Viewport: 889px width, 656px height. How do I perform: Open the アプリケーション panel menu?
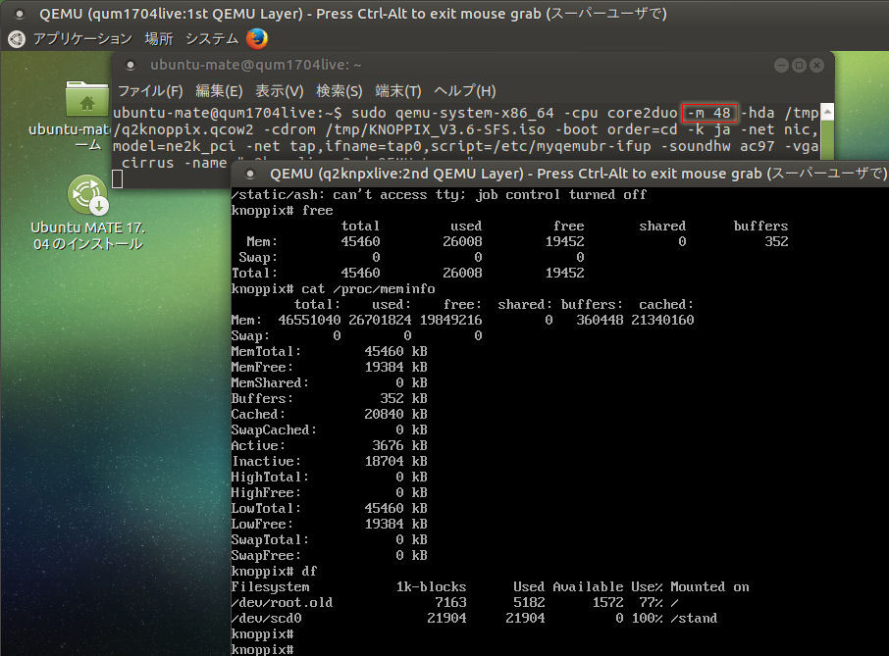point(82,39)
